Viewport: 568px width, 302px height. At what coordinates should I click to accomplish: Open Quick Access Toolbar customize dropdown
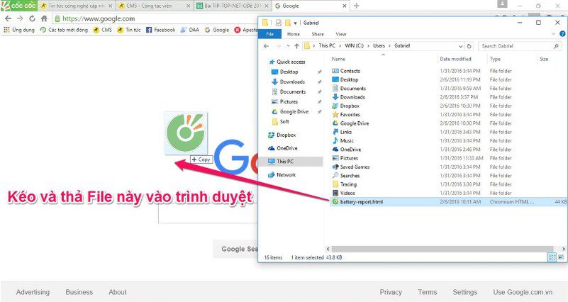(295, 23)
